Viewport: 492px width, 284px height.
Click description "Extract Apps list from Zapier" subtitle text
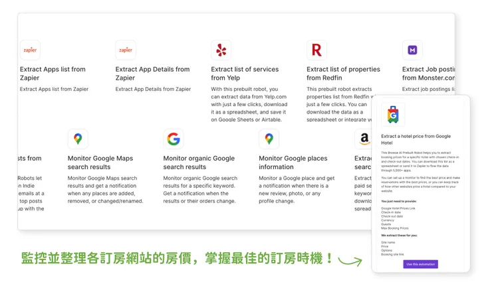point(54,89)
